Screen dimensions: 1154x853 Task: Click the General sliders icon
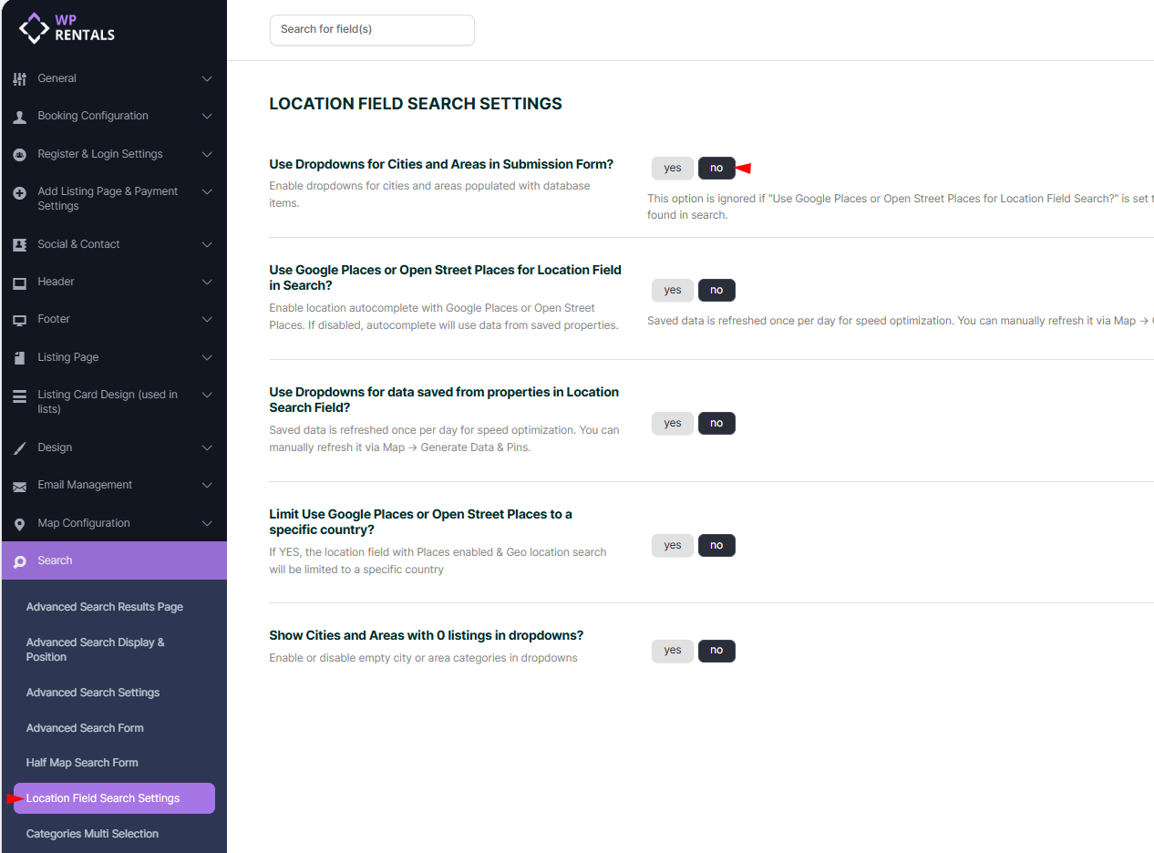19,79
